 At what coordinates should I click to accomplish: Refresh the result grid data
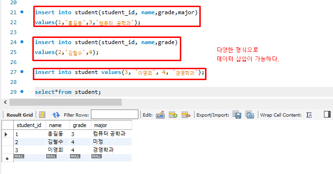coord(56,115)
